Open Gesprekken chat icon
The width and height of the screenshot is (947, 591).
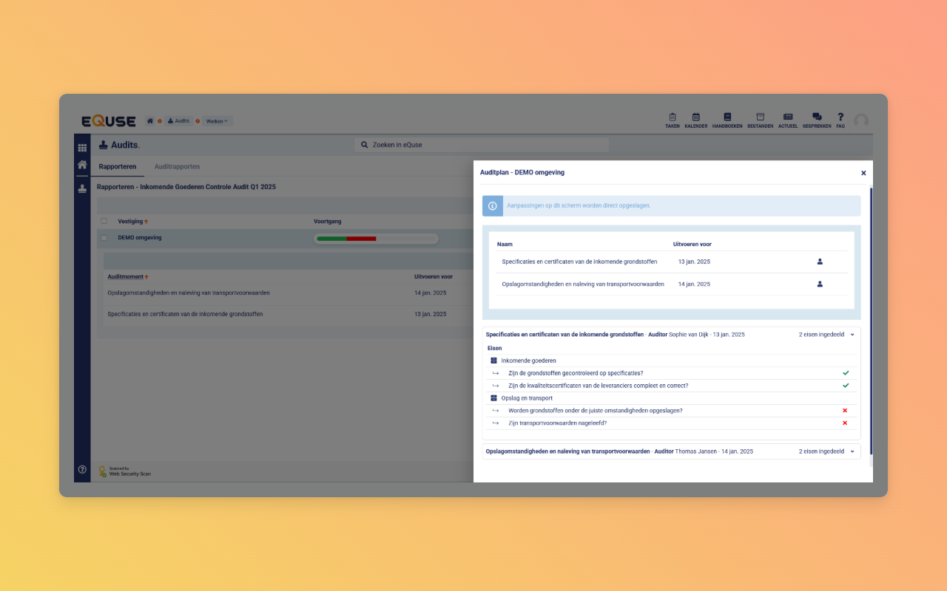[817, 120]
